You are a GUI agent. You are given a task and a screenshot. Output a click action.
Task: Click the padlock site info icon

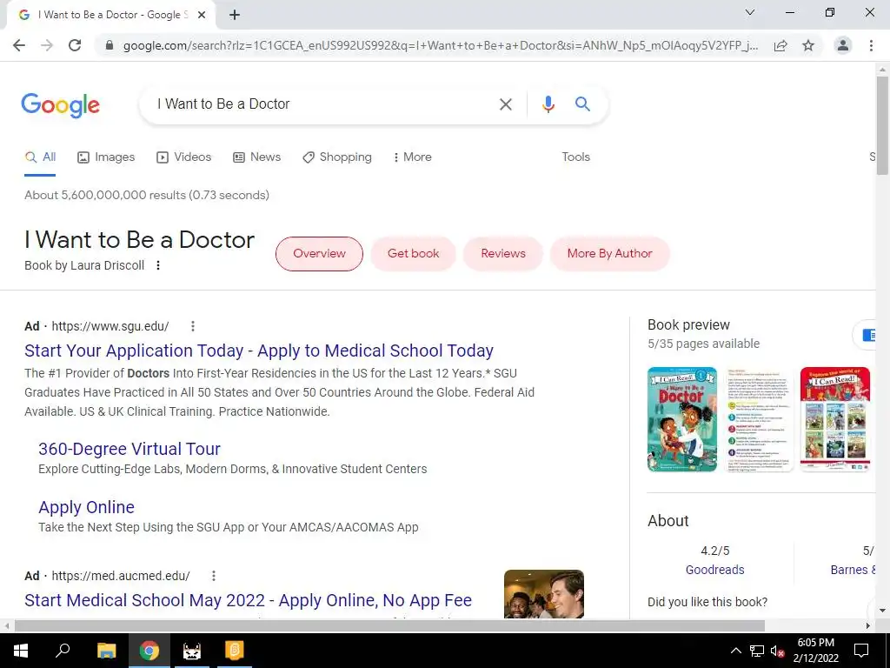110,45
